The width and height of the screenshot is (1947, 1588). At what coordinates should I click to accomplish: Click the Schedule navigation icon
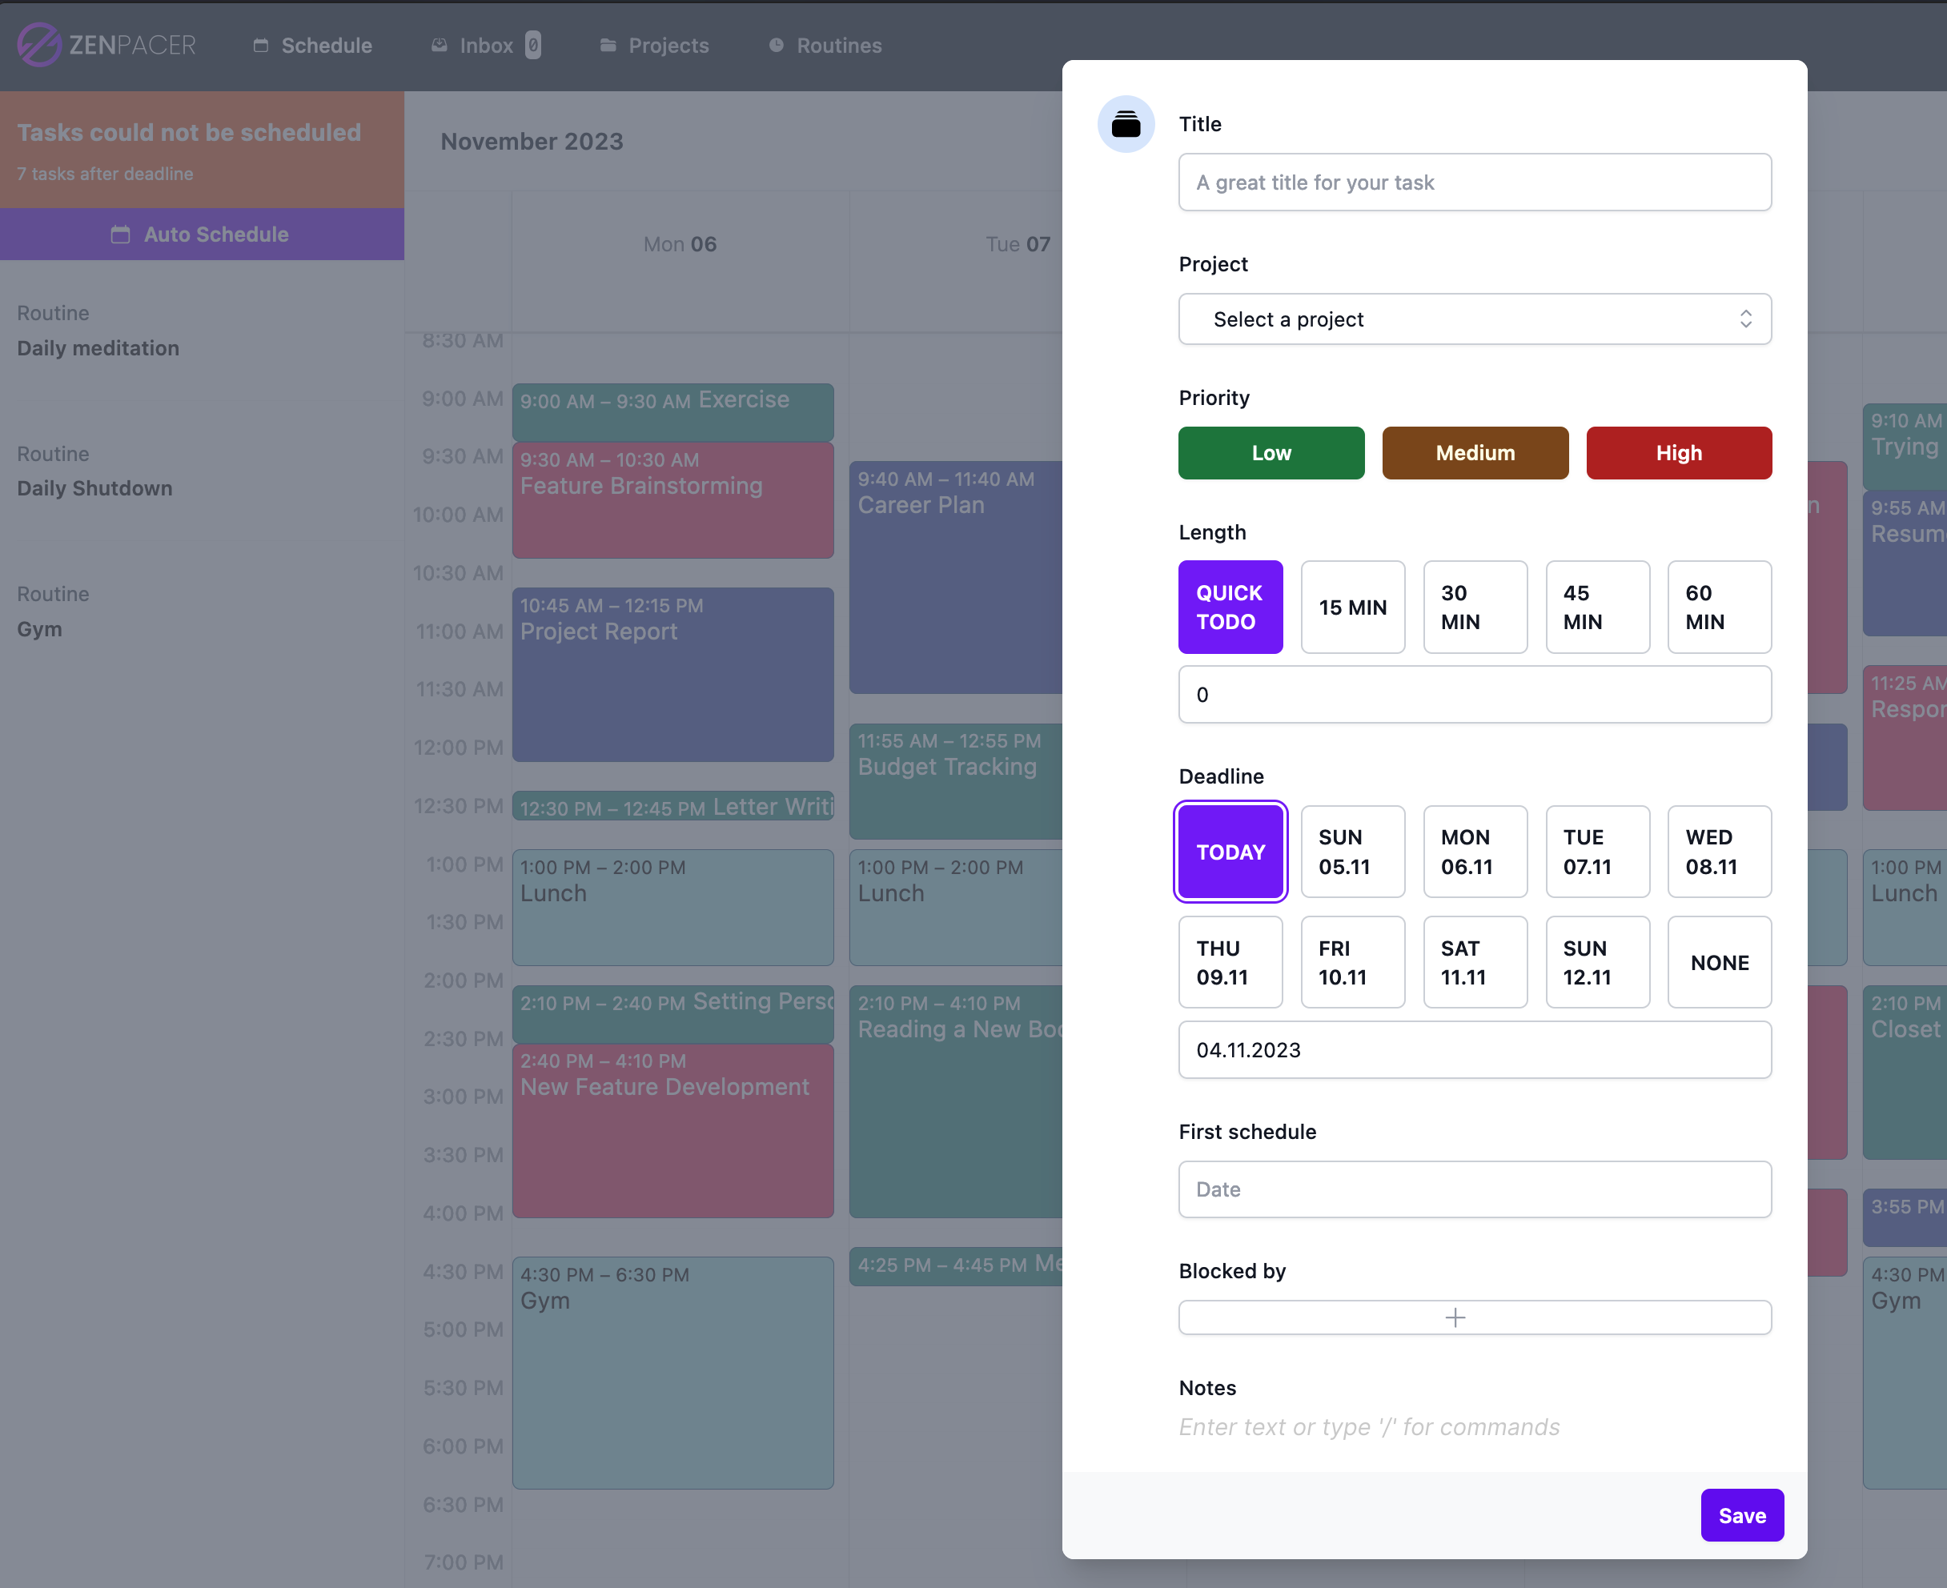(262, 46)
